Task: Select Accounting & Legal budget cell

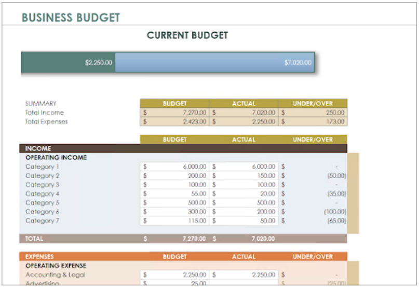Action: click(x=174, y=275)
